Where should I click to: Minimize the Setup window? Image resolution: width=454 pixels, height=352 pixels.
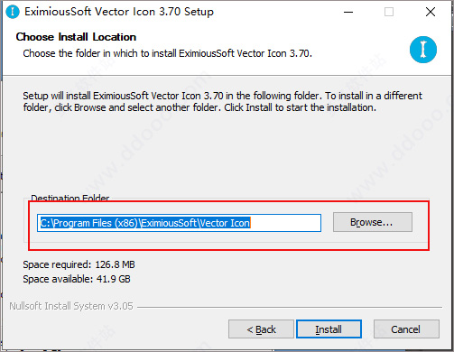pos(348,12)
